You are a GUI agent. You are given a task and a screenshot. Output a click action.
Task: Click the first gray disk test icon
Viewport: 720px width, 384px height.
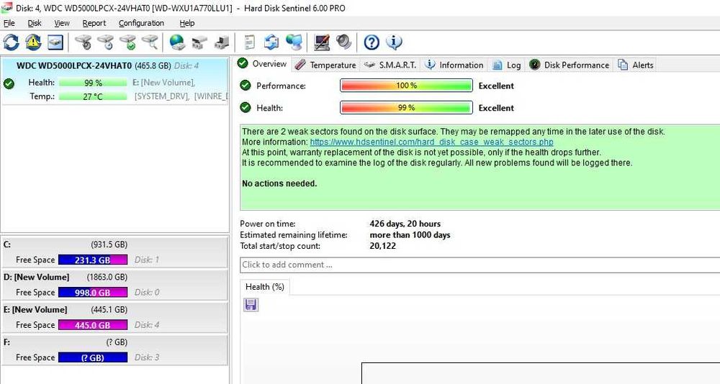(x=83, y=42)
